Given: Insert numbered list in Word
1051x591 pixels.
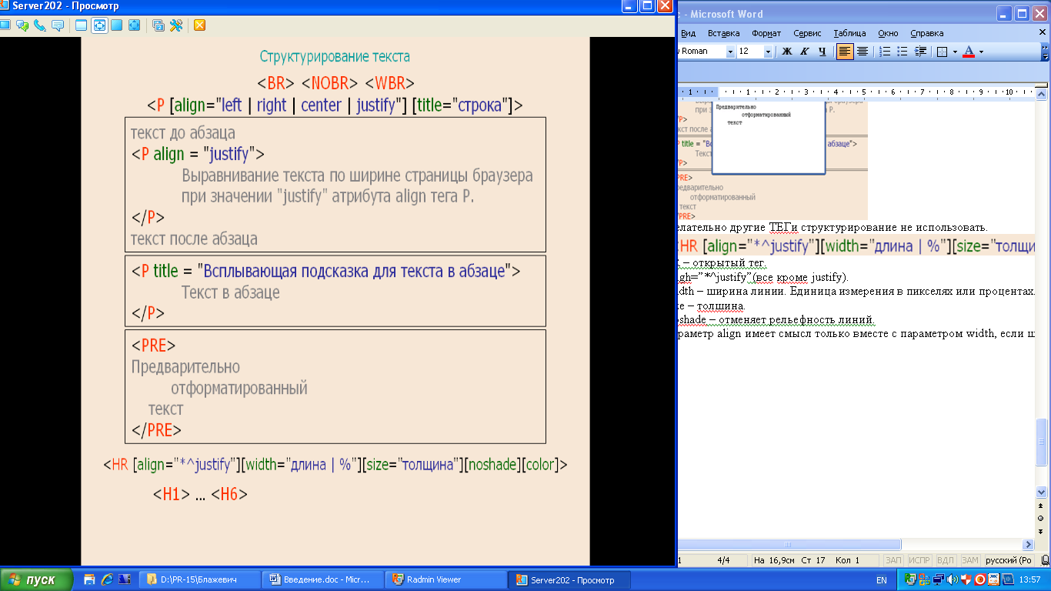Looking at the screenshot, I should point(885,52).
